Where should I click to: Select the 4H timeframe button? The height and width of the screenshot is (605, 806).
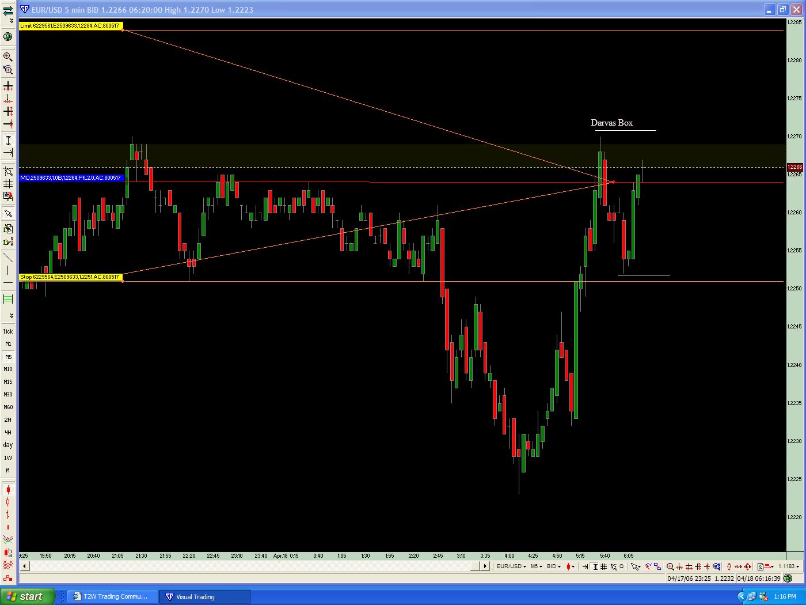8,433
